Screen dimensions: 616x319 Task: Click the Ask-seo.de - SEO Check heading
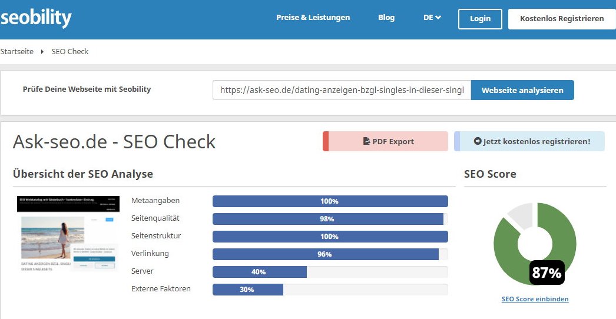pos(114,142)
